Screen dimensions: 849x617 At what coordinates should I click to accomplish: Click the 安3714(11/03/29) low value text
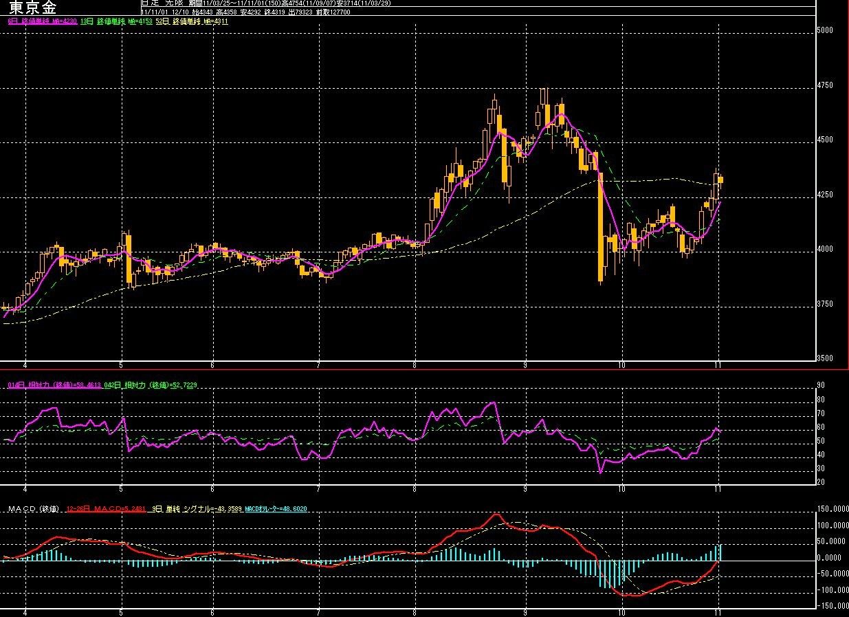pyautogui.click(x=364, y=3)
